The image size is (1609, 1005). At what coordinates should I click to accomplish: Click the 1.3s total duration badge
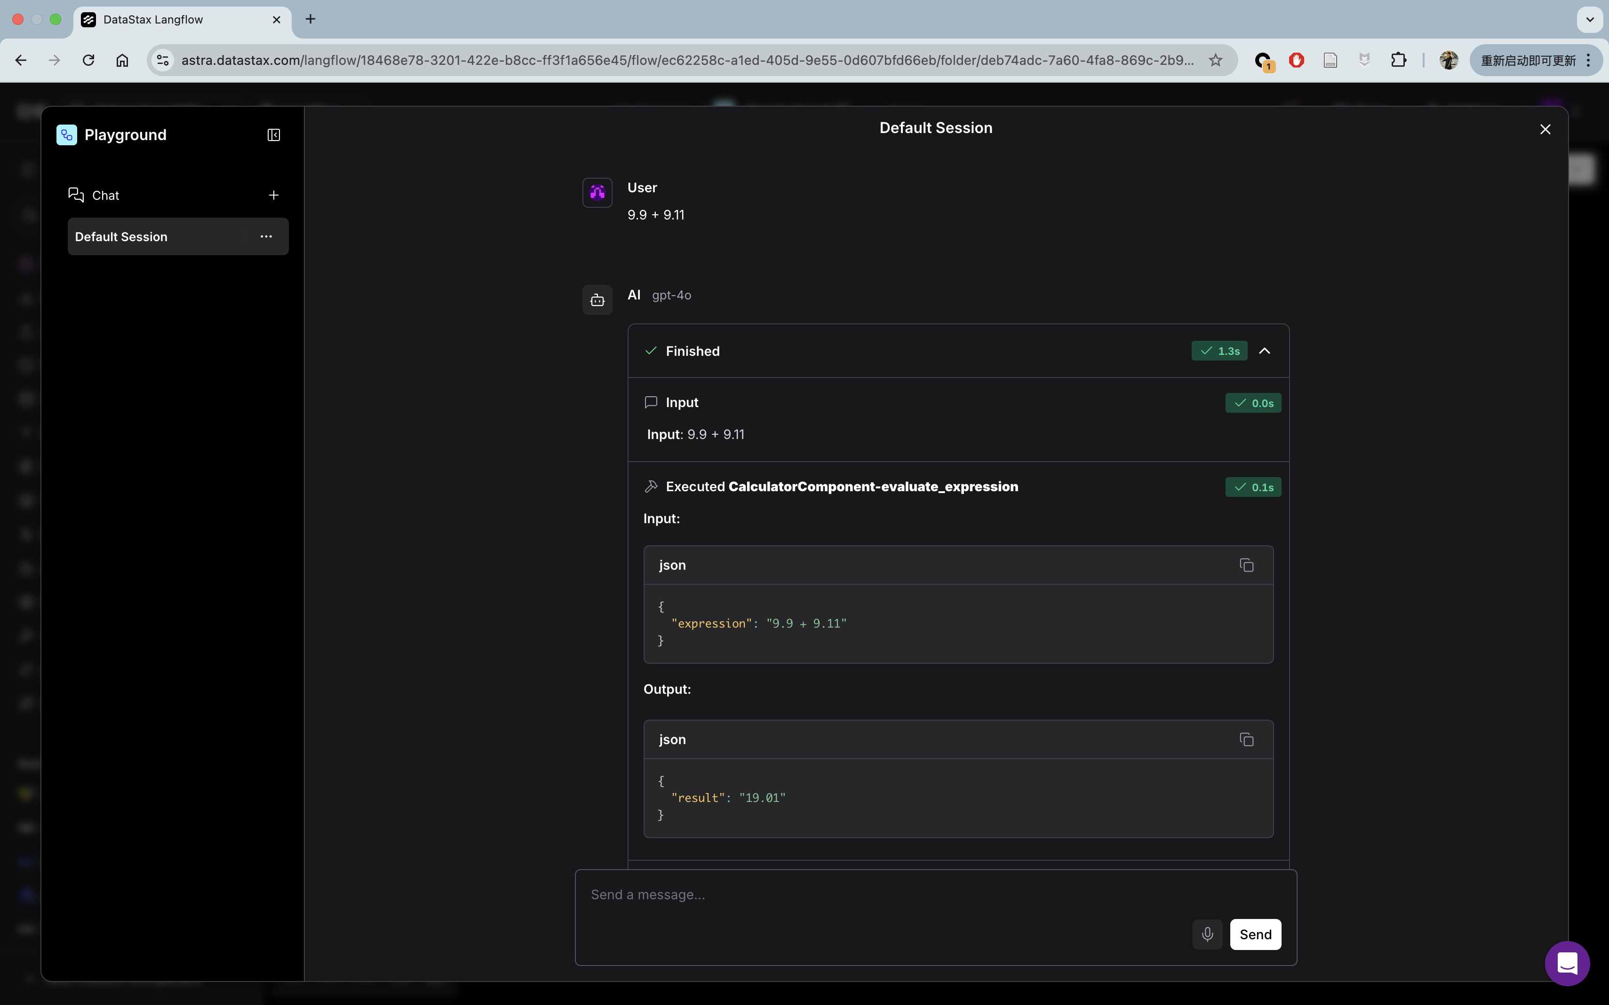(x=1219, y=351)
